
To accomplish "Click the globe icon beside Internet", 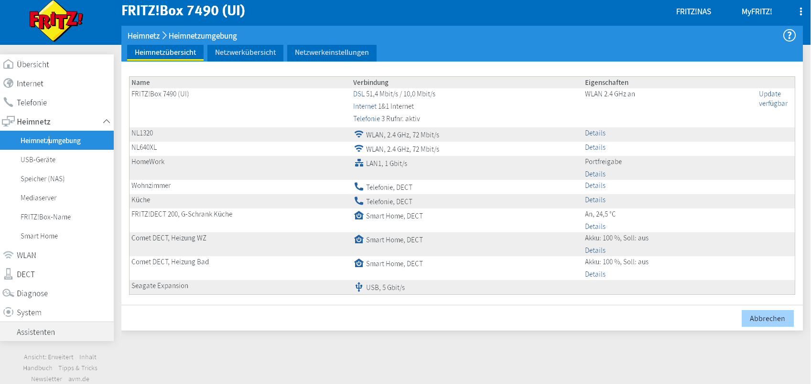I will tap(8, 83).
